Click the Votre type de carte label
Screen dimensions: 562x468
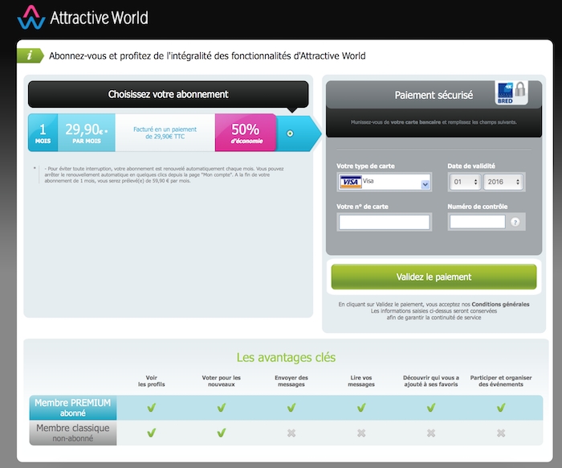pos(365,166)
